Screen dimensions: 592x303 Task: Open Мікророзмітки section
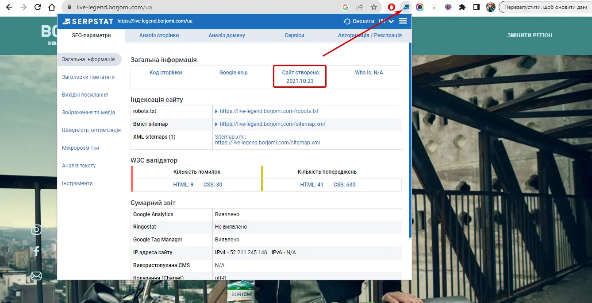tap(81, 148)
